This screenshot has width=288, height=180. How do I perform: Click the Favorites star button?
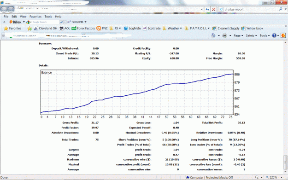click(12, 29)
